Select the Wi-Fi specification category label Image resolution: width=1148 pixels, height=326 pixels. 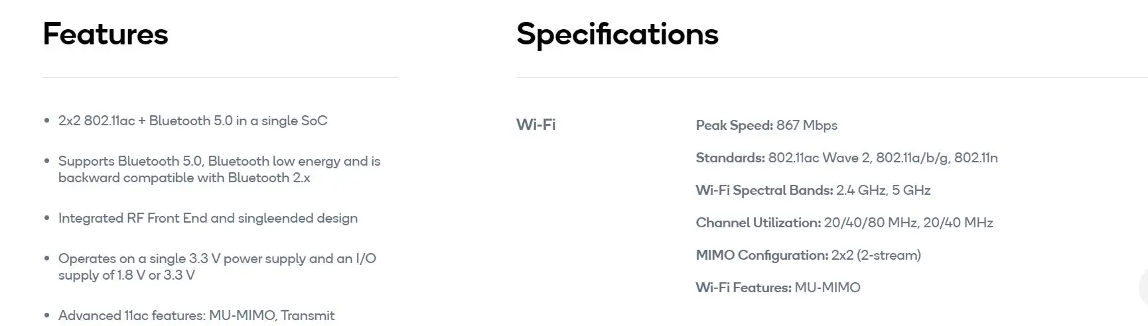[536, 125]
